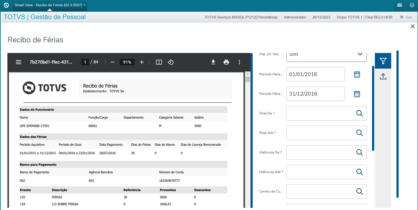This screenshot has width=418, height=210.
Task: Focus the Matricula Até input field
Action: 326,172
